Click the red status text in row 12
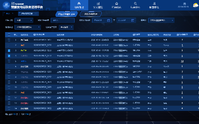The image size is (199, 124). (24, 98)
